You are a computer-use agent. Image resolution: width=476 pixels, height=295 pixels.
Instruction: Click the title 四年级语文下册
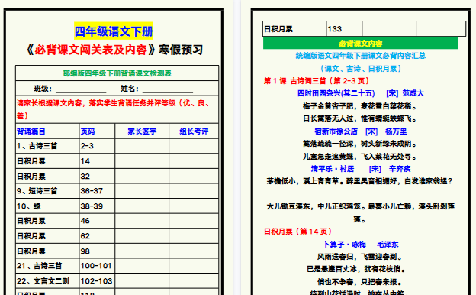[113, 31]
